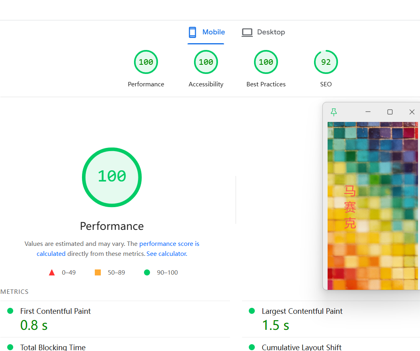Click the Largest Contentful Paint metric
Image resolution: width=420 pixels, height=351 pixels.
(x=302, y=311)
